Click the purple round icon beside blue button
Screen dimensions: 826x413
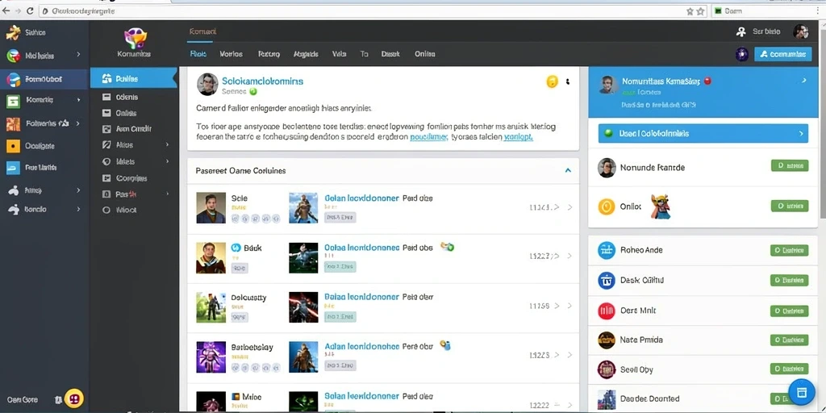point(742,54)
